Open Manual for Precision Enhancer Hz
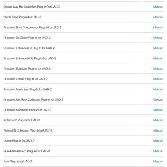This screenshot has width=167, height=167. tap(158, 48)
